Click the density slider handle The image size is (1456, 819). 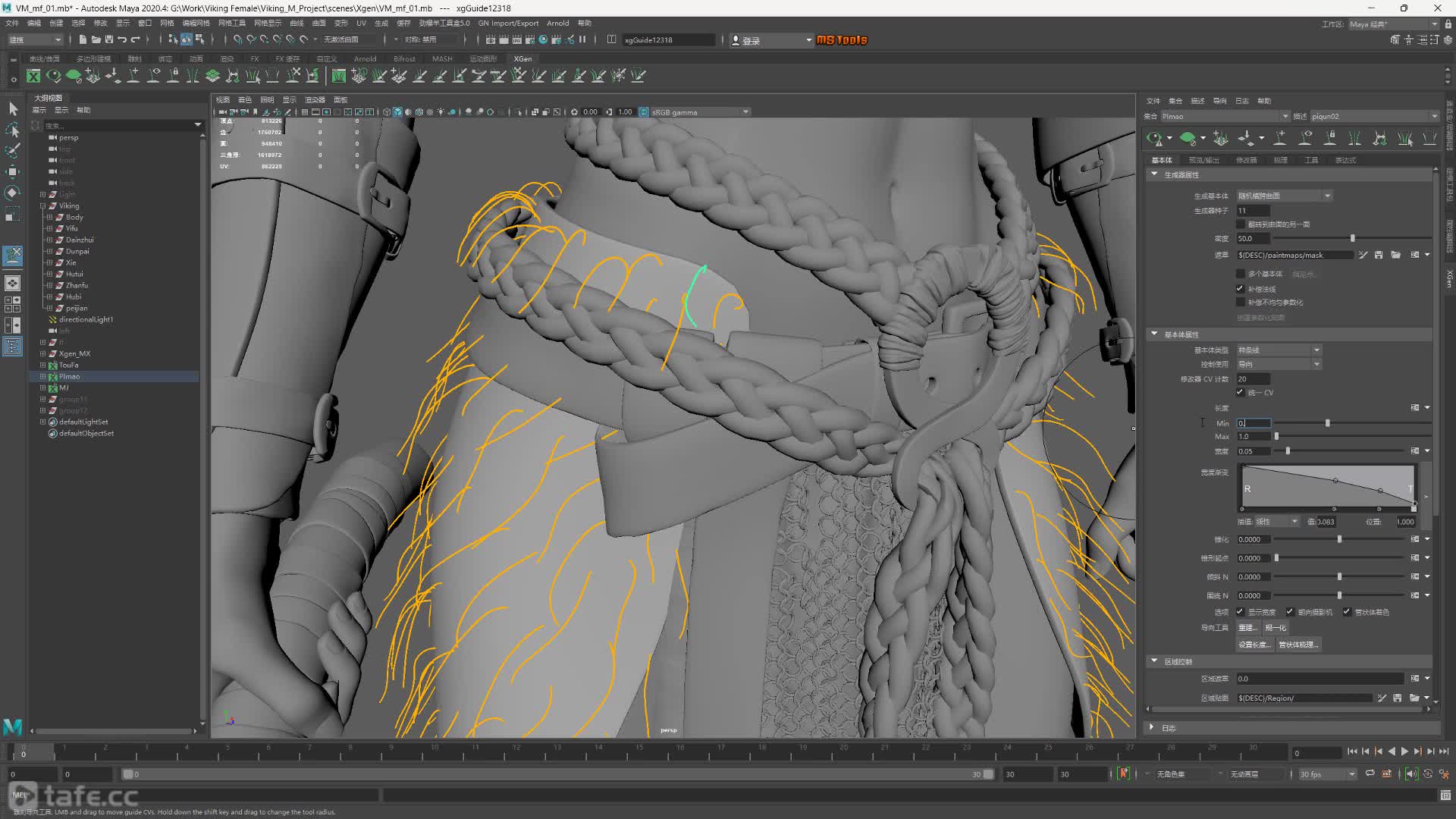click(x=1352, y=238)
